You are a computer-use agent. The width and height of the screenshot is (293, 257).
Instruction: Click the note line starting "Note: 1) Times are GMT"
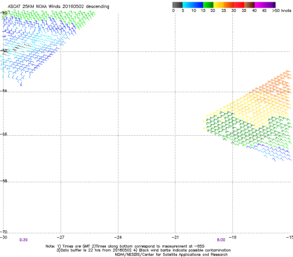click(125, 246)
